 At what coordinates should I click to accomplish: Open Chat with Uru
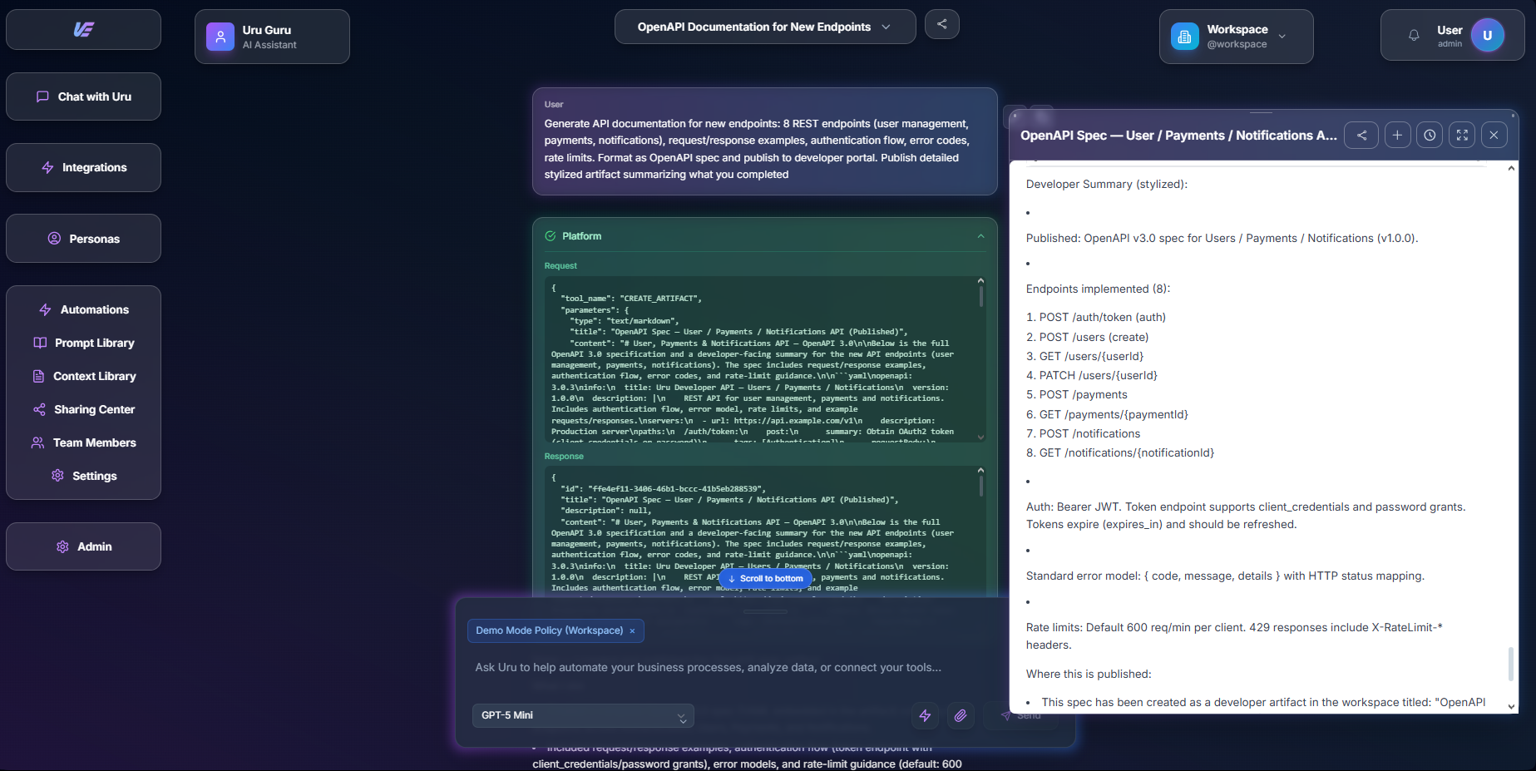pyautogui.click(x=83, y=96)
